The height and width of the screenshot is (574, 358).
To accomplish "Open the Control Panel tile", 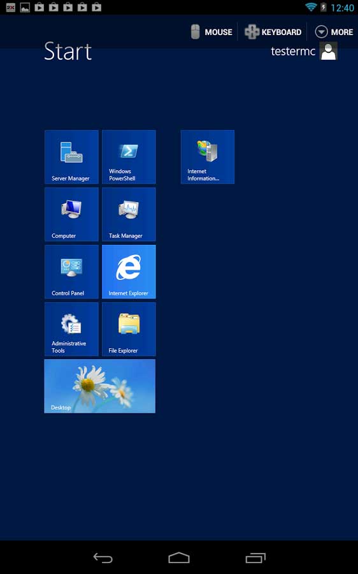I will coord(71,272).
